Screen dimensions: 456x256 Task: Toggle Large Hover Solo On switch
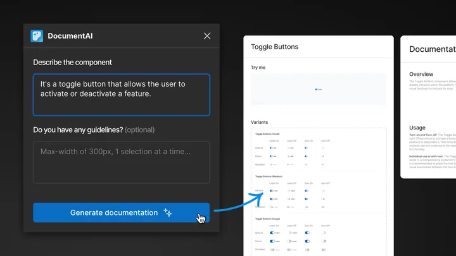coord(307,241)
